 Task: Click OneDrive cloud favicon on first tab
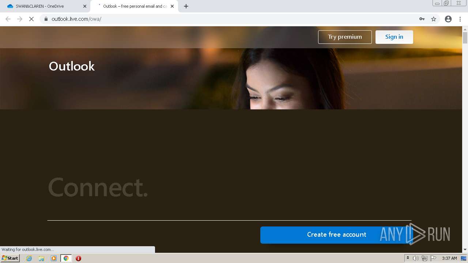[x=10, y=6]
